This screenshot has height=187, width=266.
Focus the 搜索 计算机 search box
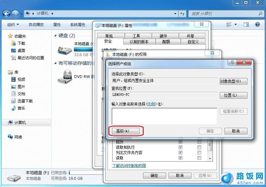226,13
